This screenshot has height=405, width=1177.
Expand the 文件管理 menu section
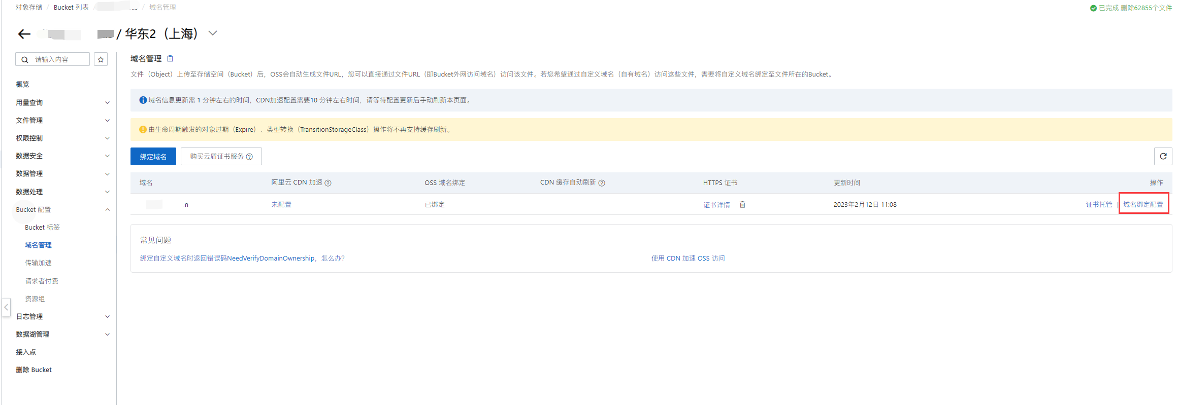tap(107, 120)
